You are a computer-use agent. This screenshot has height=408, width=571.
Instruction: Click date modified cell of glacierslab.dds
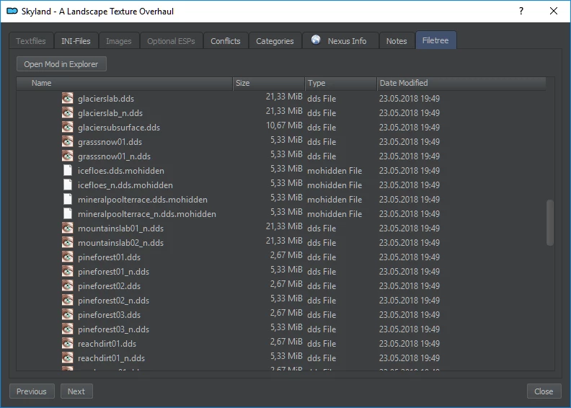410,99
